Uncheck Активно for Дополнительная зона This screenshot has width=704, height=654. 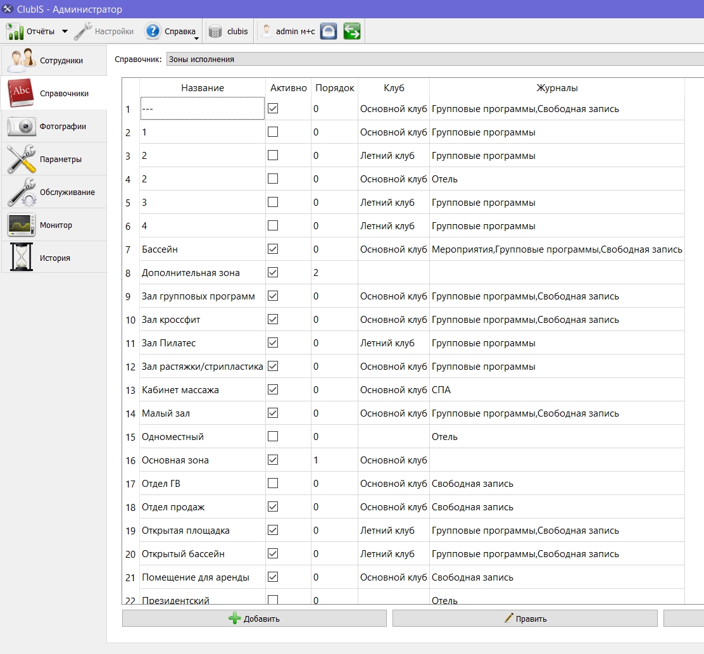[x=272, y=272]
